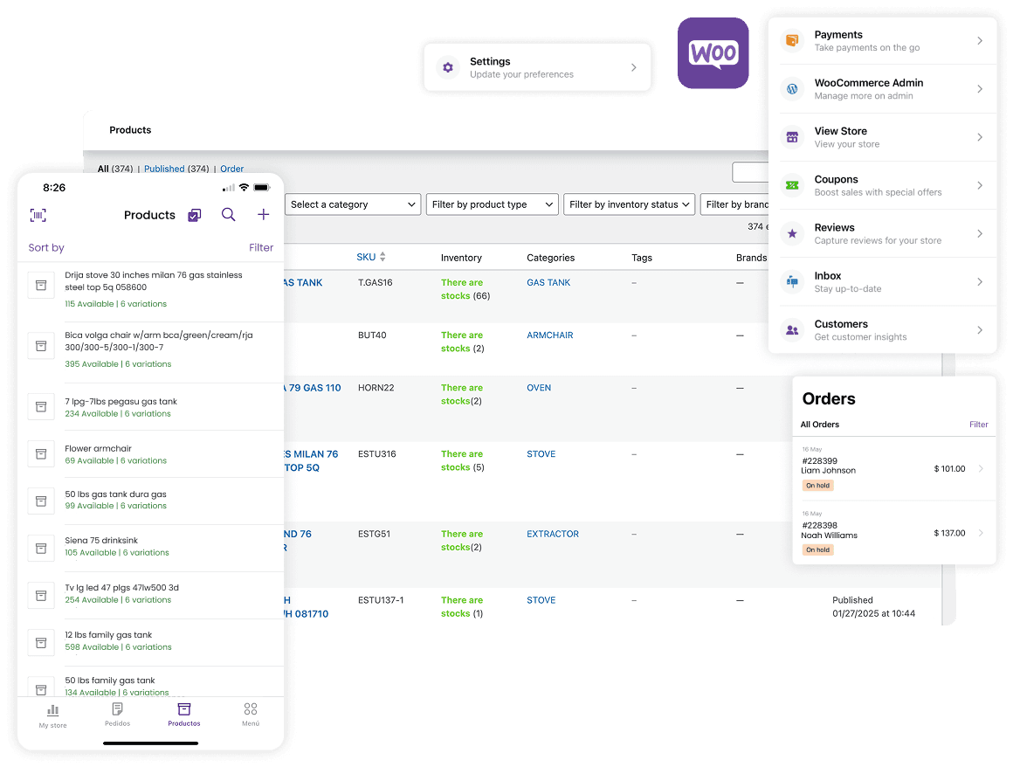Open the Menú tab
The height and width of the screenshot is (767, 1013).
(x=251, y=715)
